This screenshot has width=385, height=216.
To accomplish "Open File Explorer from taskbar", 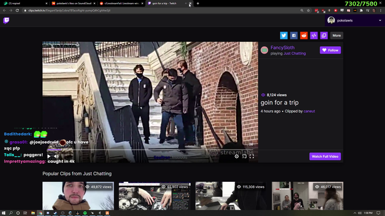I will click(x=33, y=213).
